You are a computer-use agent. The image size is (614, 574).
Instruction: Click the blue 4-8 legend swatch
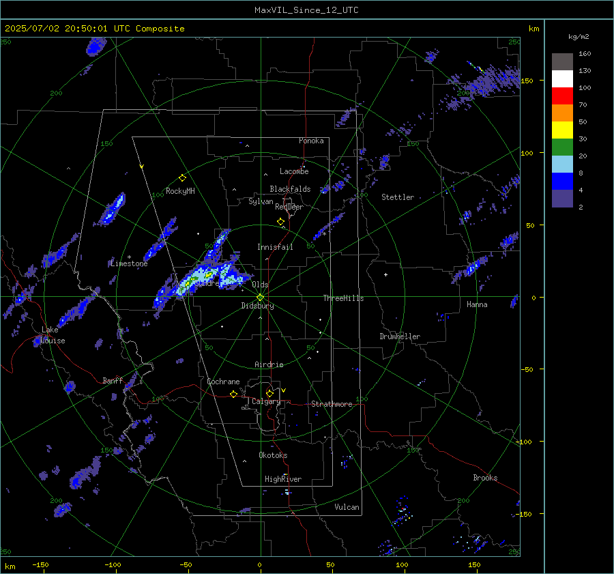(x=562, y=182)
